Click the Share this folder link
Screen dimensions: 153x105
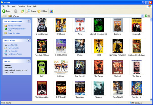[x=14, y=33]
